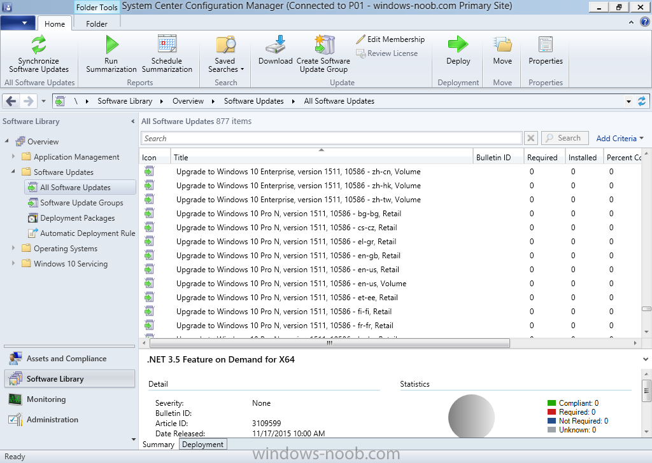Image resolution: width=652 pixels, height=463 pixels.
Task: Collapse details pane with chevron
Action: 646,359
